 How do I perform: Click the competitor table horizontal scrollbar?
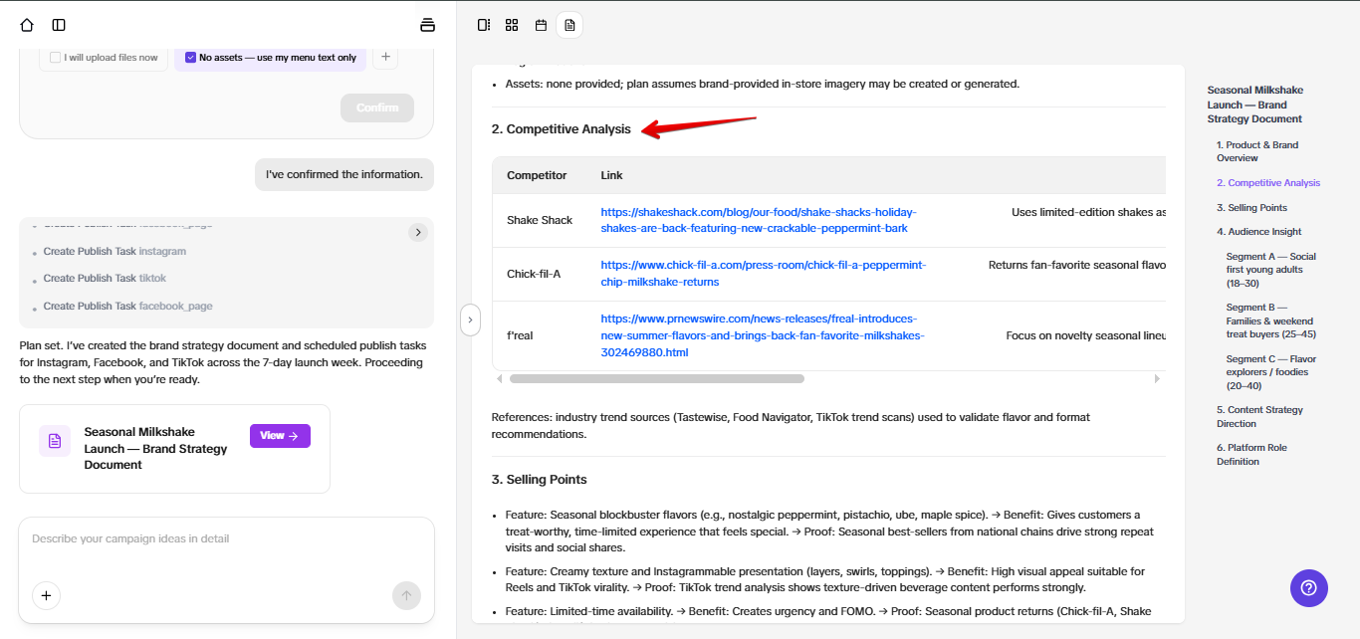656,379
